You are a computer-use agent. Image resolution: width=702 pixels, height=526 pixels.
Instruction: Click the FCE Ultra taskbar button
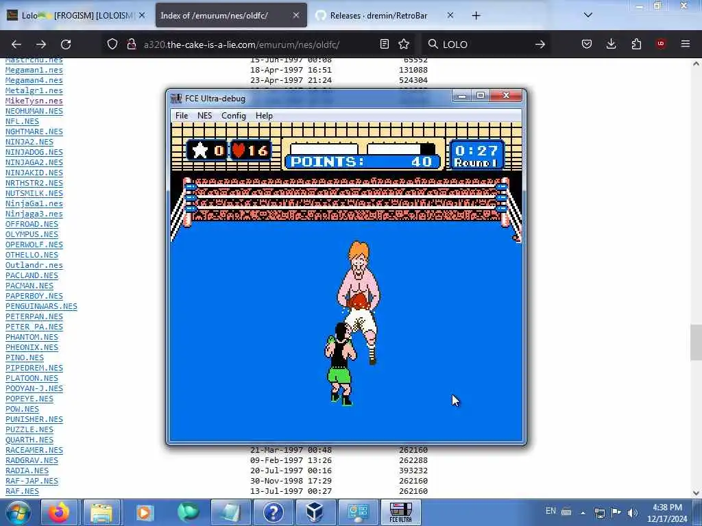click(x=400, y=512)
